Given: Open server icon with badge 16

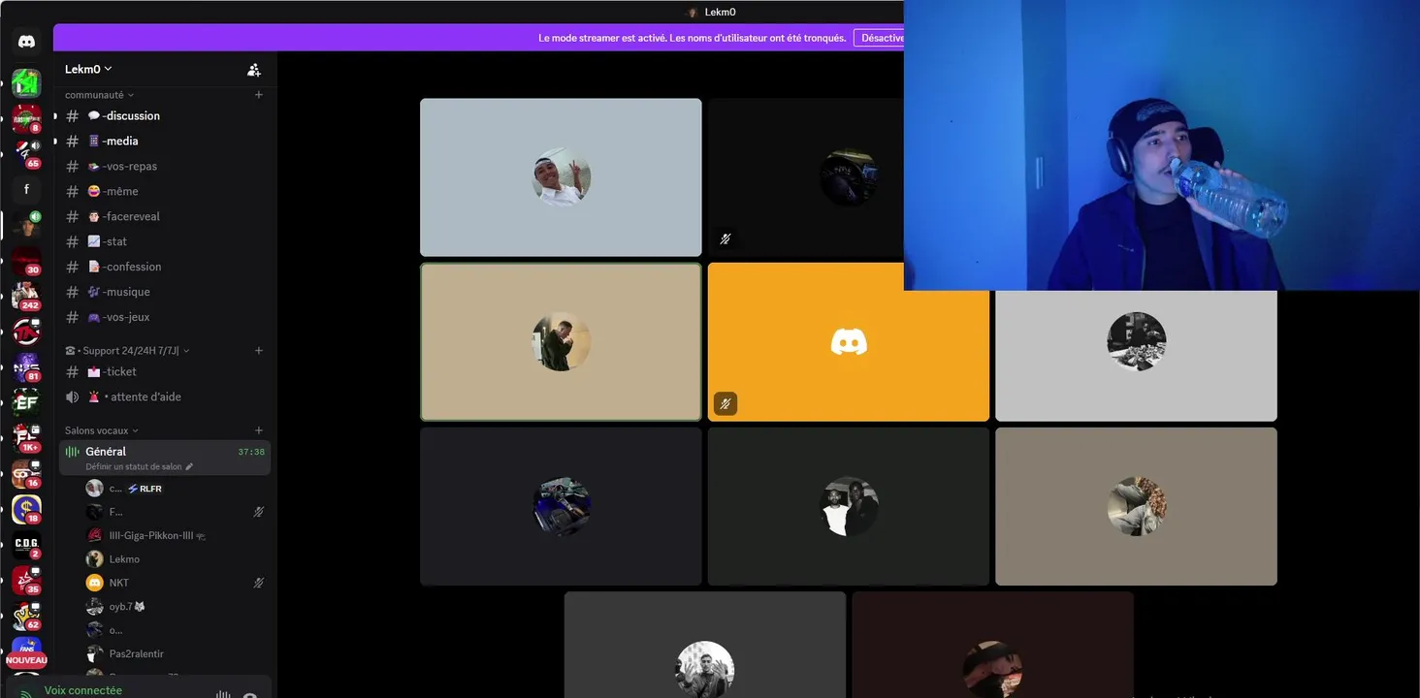Looking at the screenshot, I should click(x=26, y=473).
